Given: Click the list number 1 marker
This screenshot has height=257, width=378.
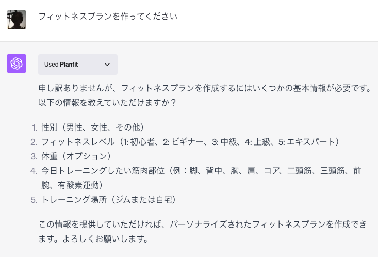Looking at the screenshot, I should tap(34, 127).
